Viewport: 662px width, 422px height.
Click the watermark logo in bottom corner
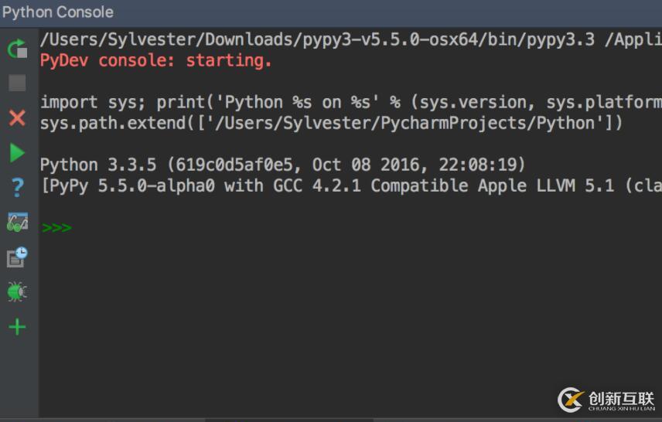[606, 399]
